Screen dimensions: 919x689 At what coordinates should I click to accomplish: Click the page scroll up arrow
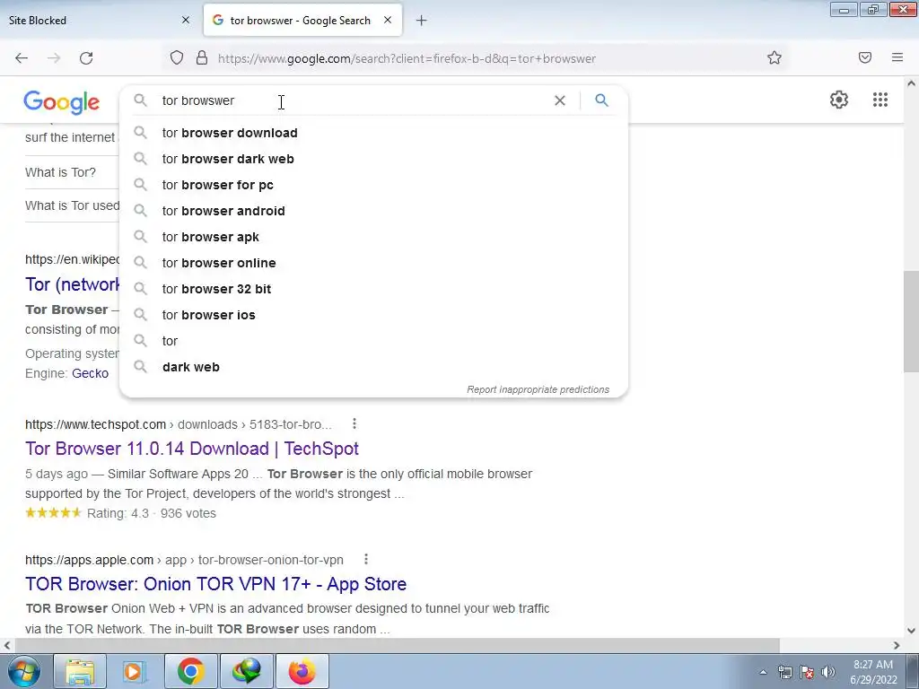(912, 83)
